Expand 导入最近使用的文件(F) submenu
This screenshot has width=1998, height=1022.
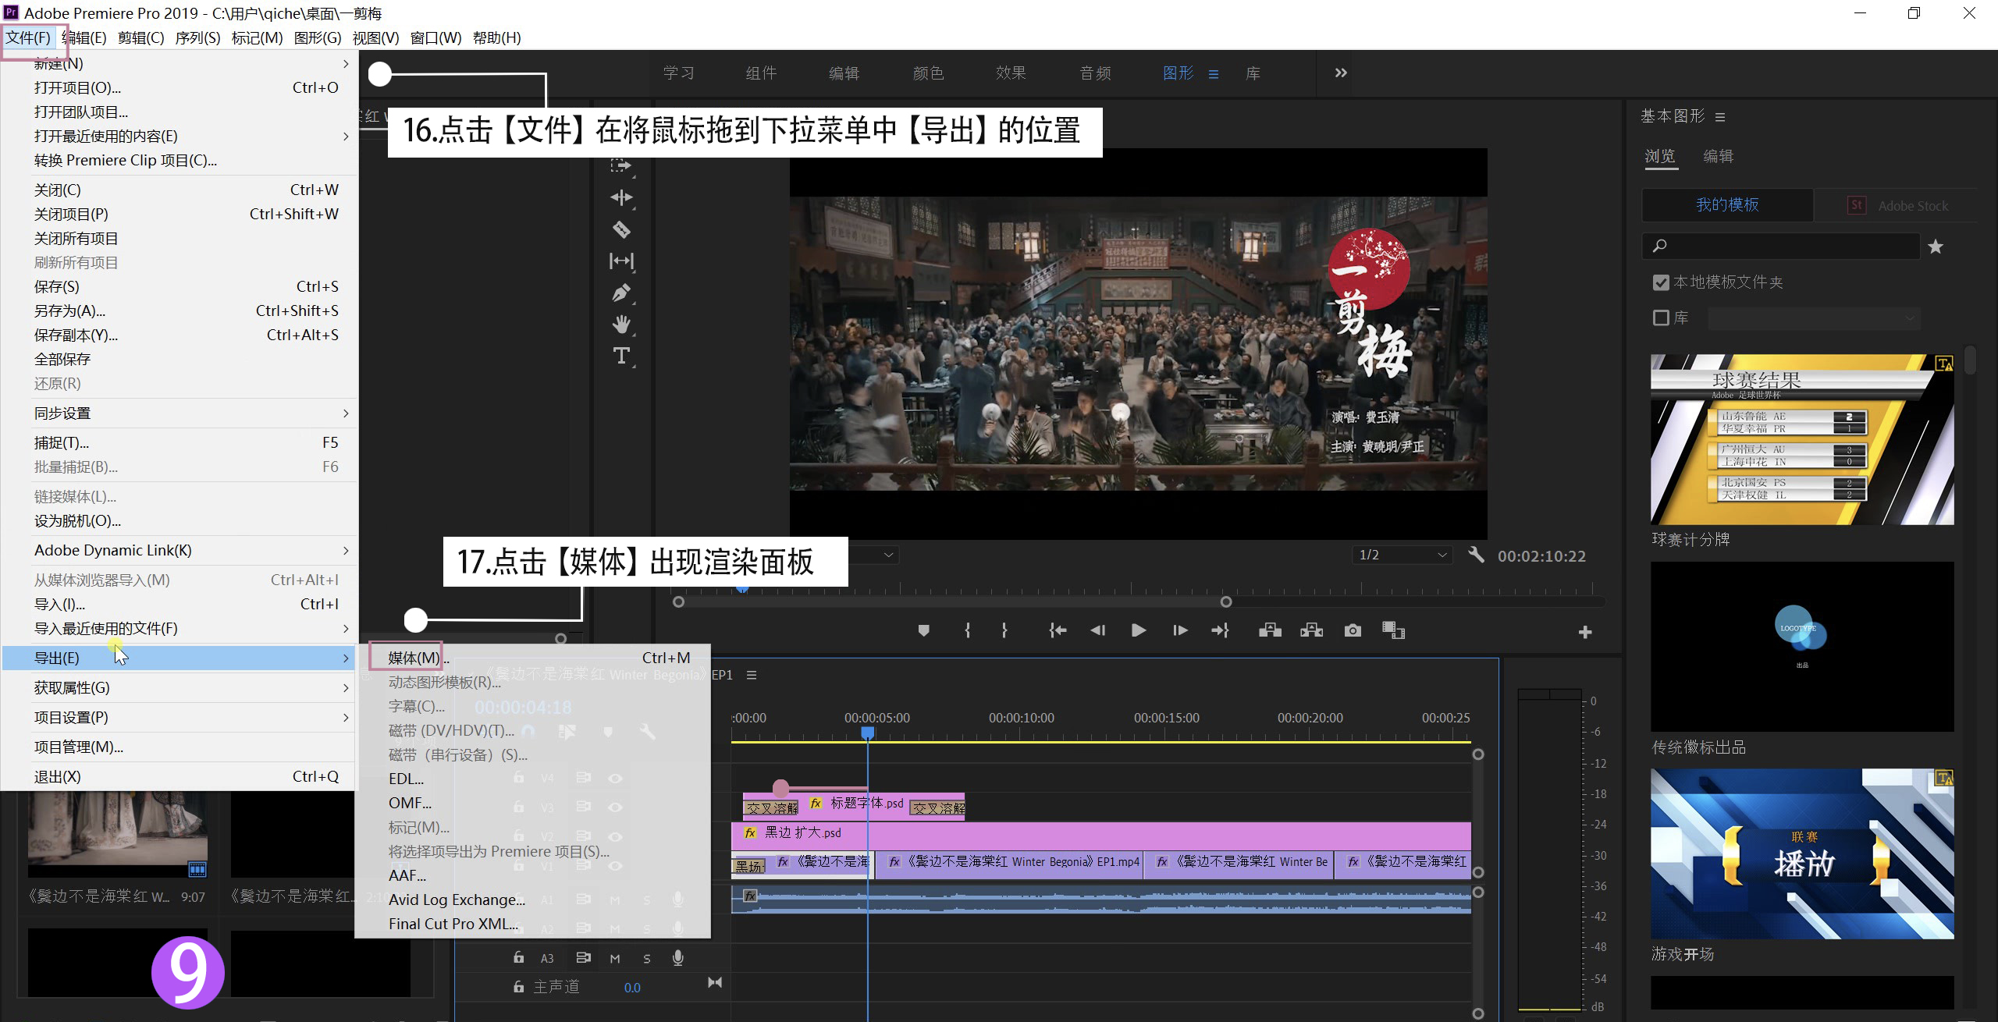[x=179, y=629]
